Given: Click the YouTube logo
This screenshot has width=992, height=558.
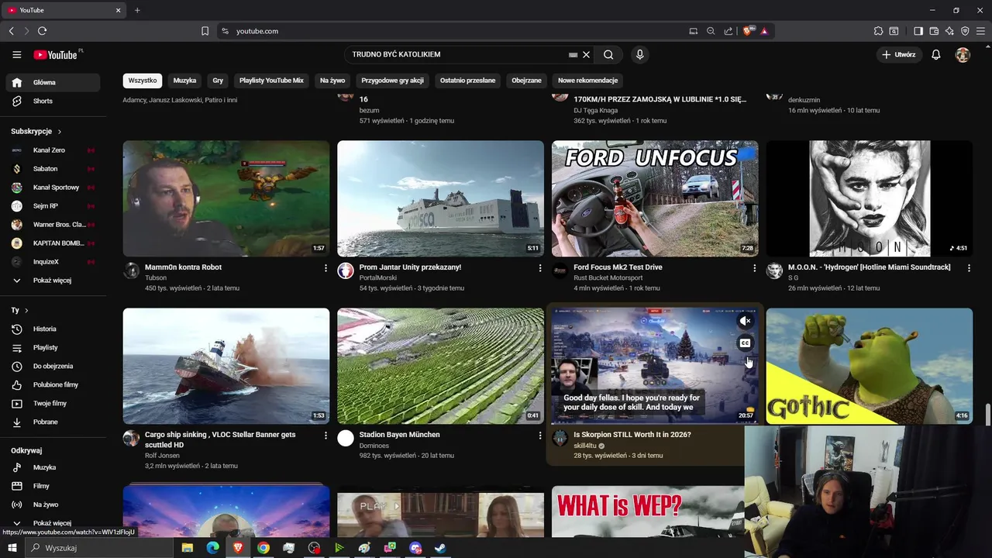Looking at the screenshot, I should [56, 55].
